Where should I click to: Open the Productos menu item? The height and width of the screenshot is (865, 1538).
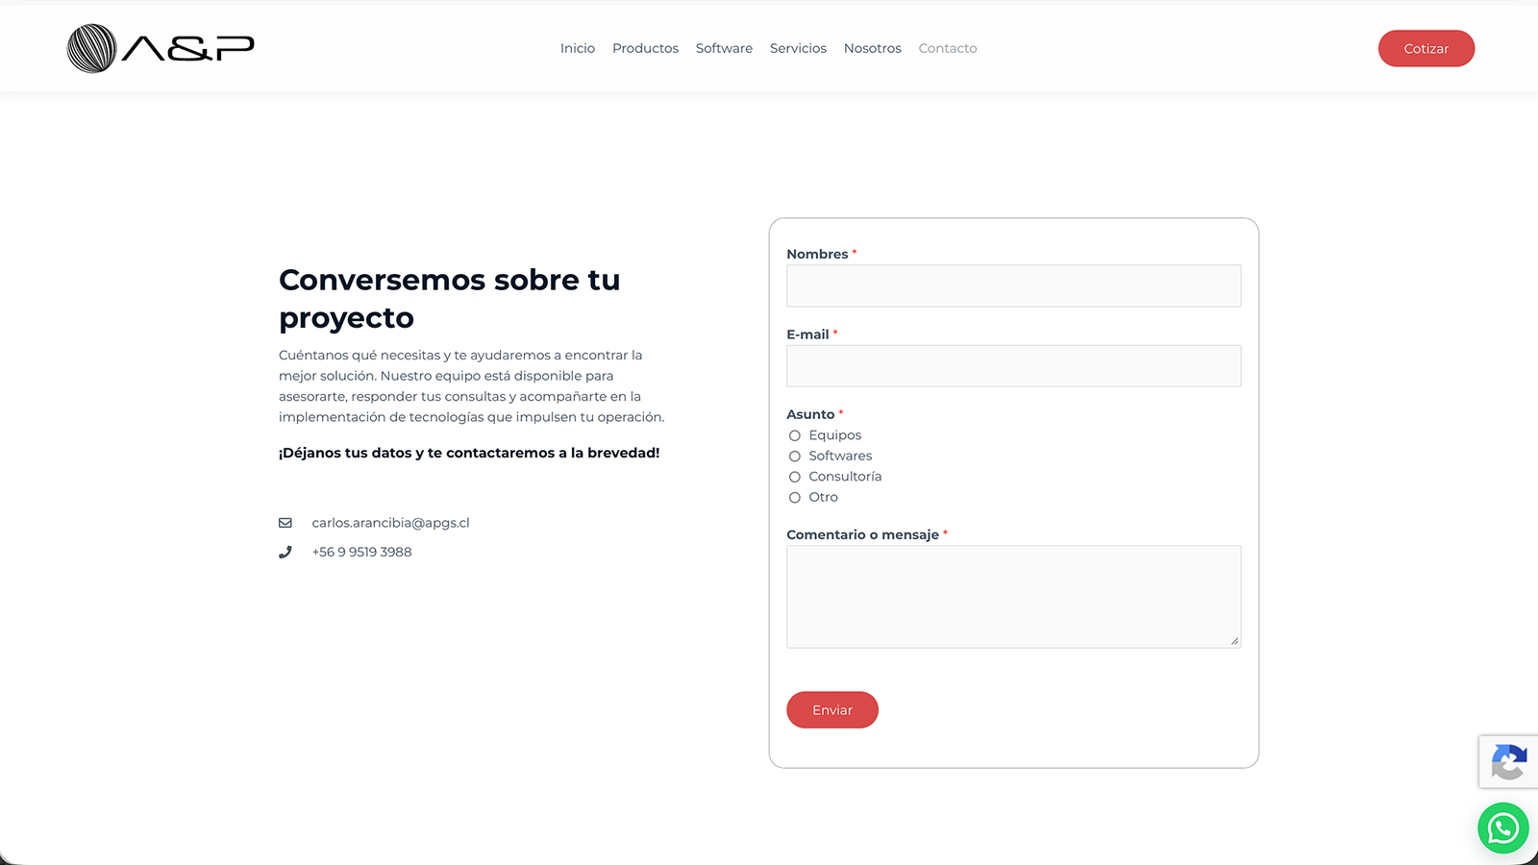tap(645, 48)
